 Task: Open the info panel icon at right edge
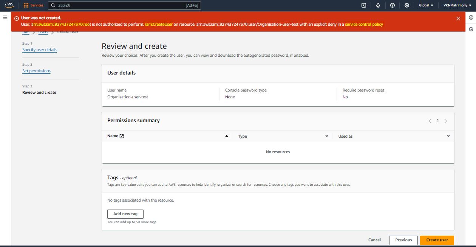471,17
